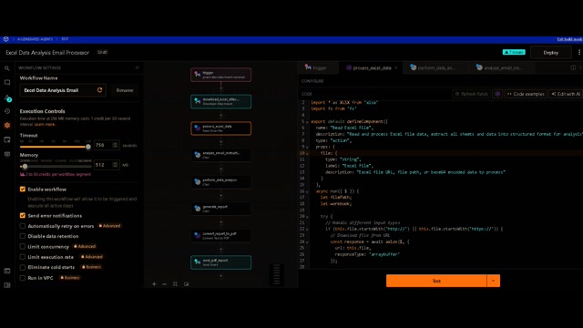Image resolution: width=583 pixels, height=328 pixels.
Task: Click the Edit with AI button
Action: 566,94
